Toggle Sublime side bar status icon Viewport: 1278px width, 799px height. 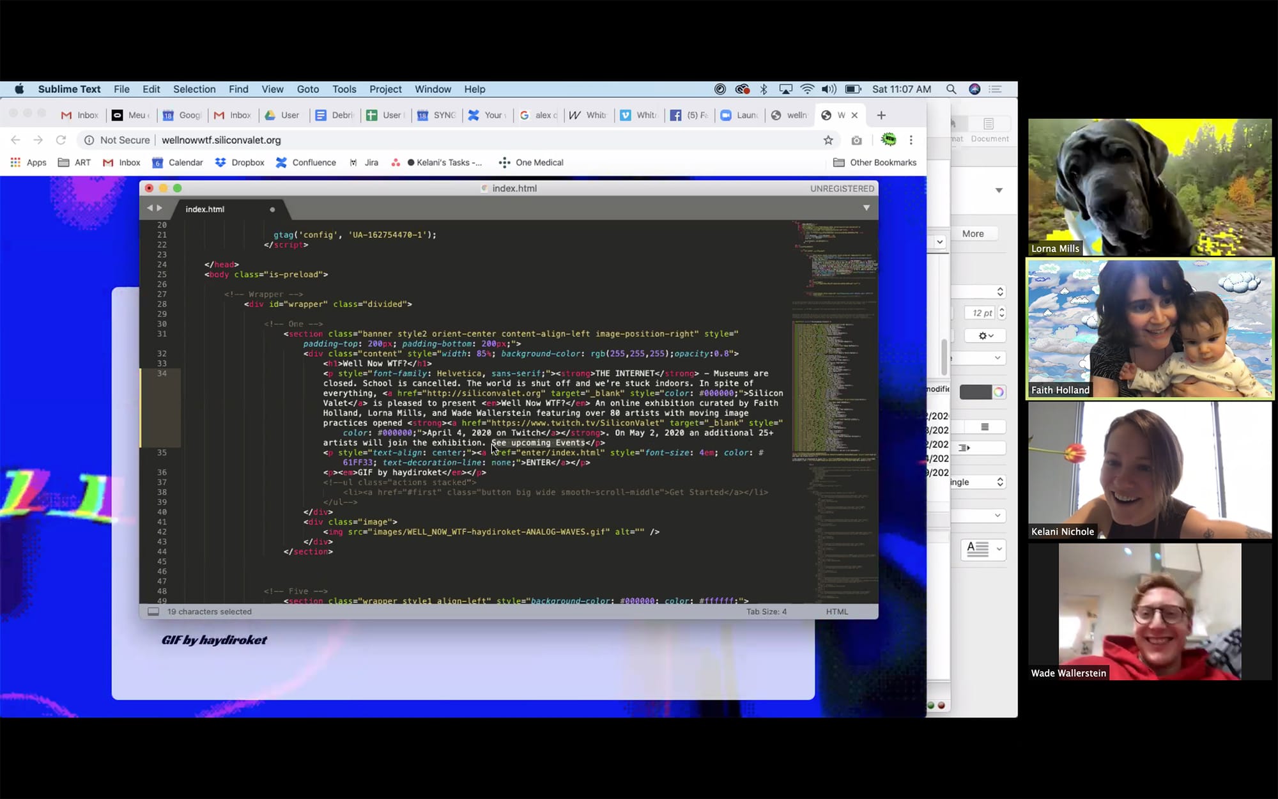pos(153,612)
